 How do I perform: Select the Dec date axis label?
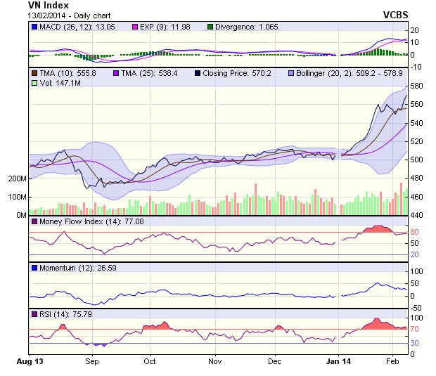pyautogui.click(x=275, y=361)
